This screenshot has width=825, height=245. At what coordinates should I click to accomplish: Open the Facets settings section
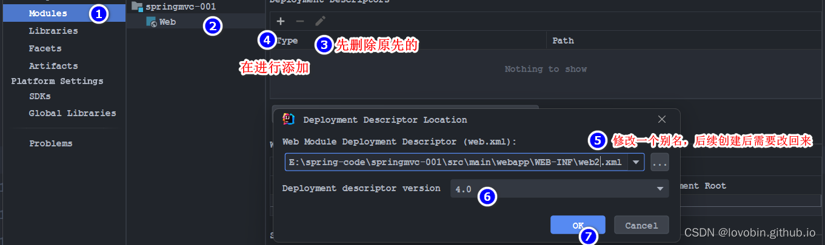click(45, 48)
